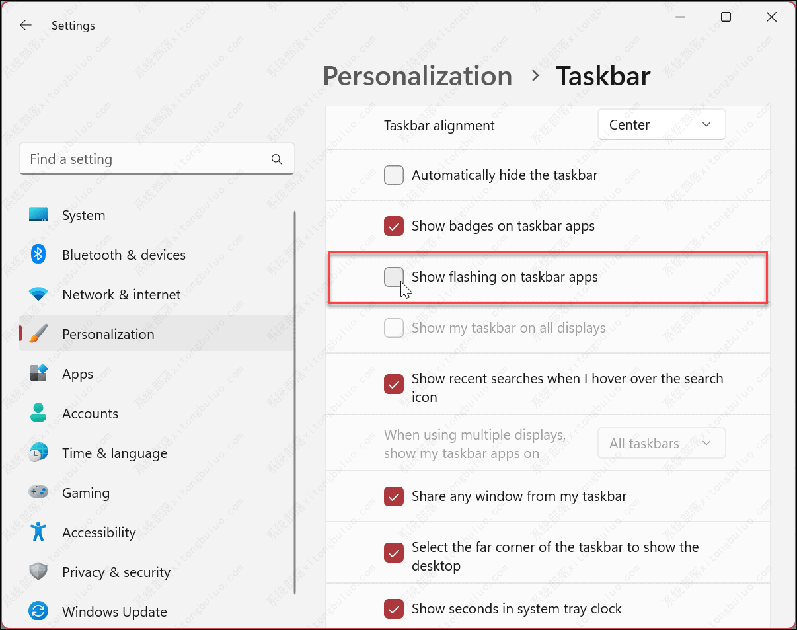Select the Gaming controller icon
The width and height of the screenshot is (797, 630).
38,492
